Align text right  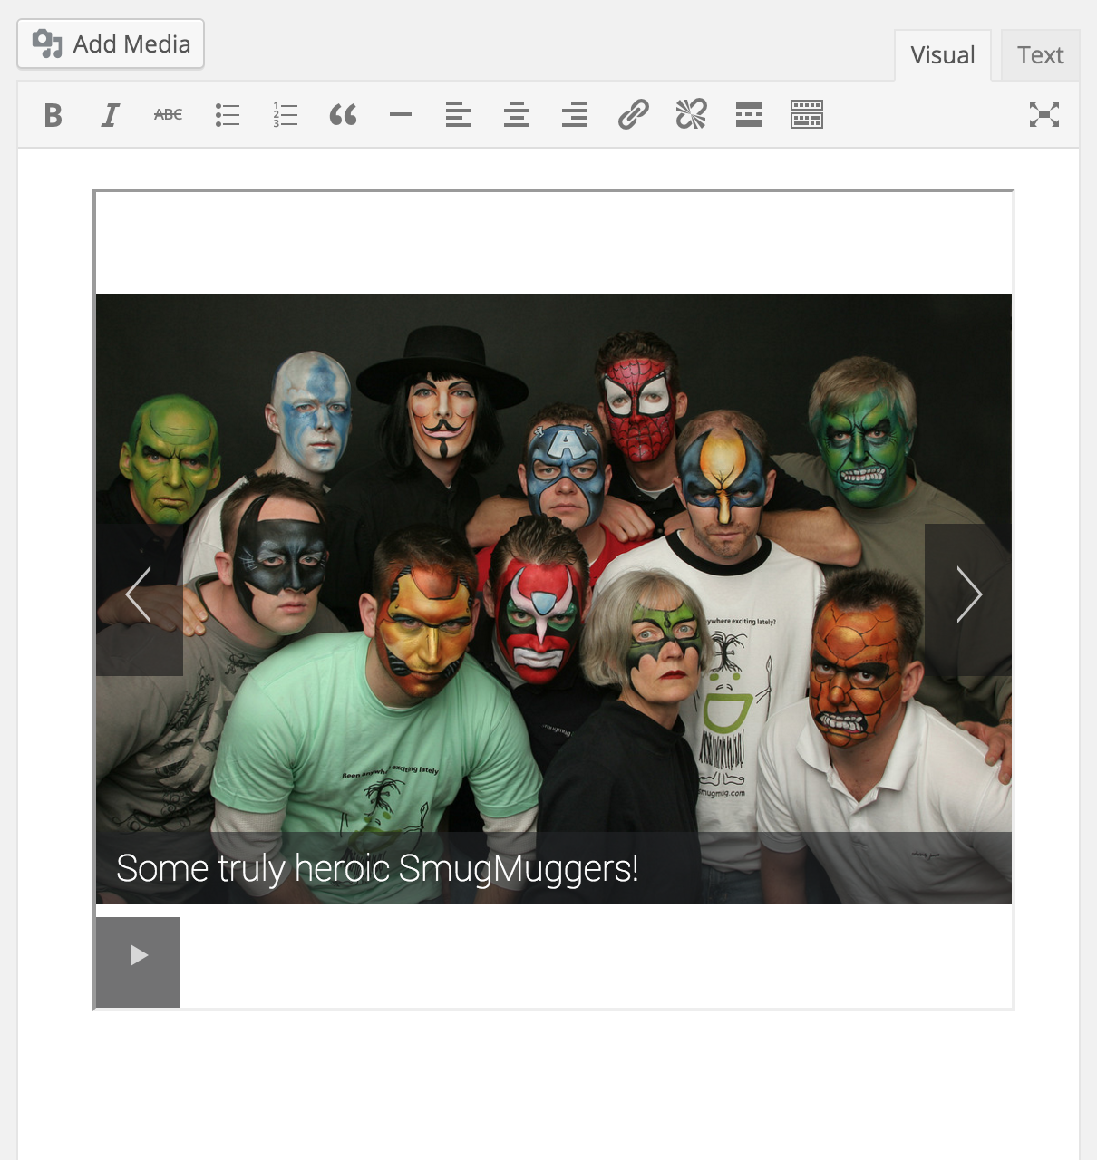(575, 115)
